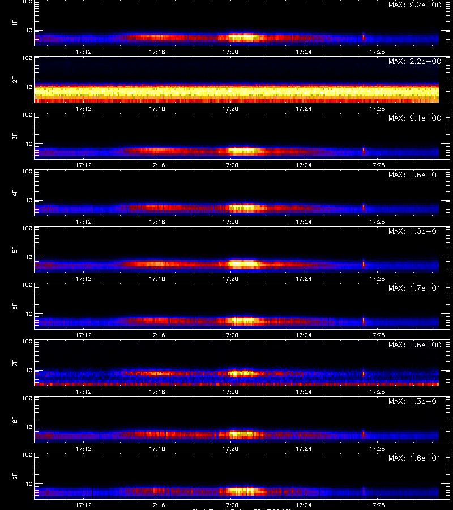Click the MAX: 1.0e+01 readout in panel 5F
Viewport: 453px width, 510px height.
(414, 231)
